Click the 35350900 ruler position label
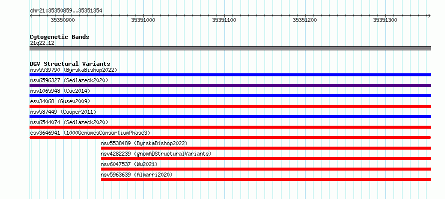 [62, 20]
